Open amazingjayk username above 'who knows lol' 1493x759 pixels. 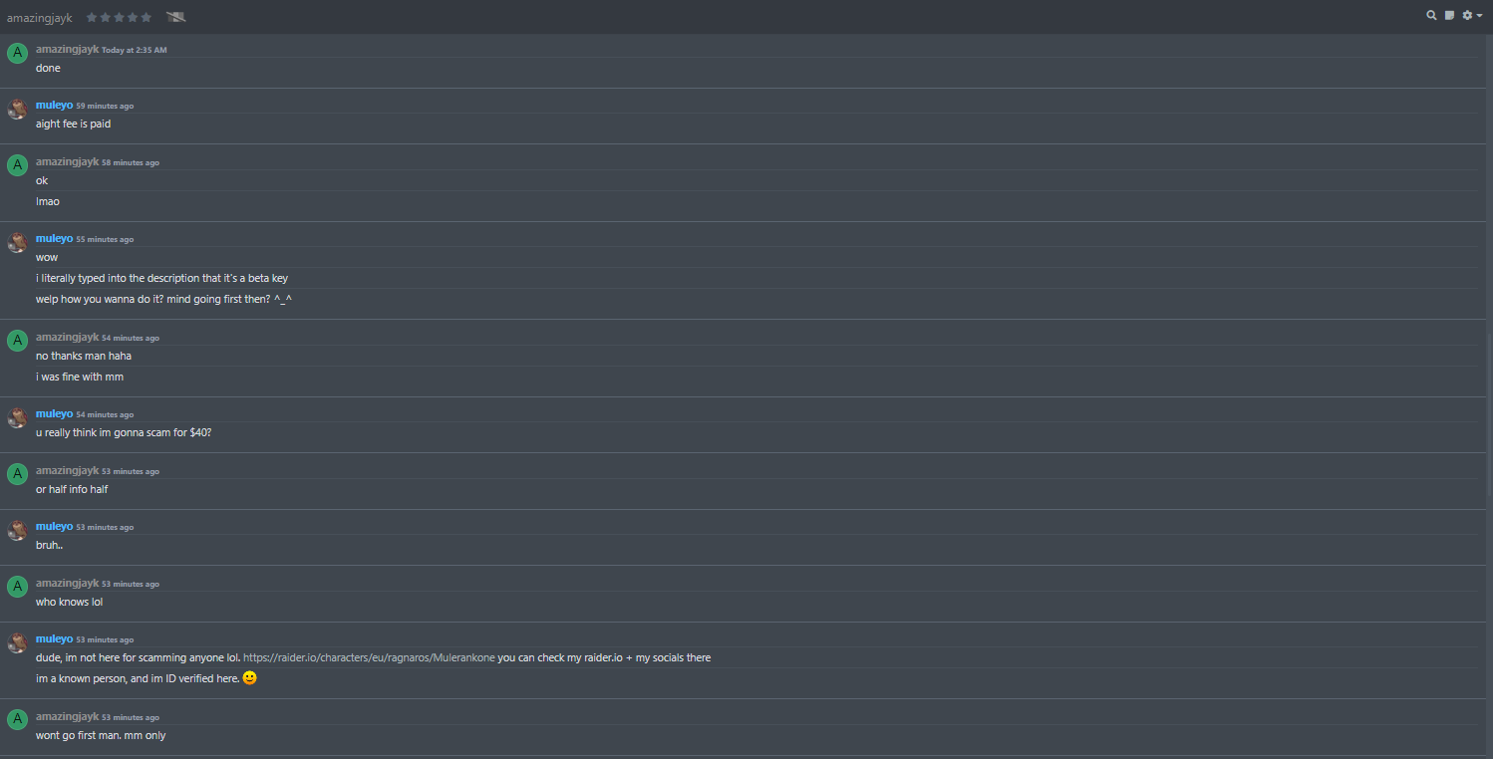coord(67,583)
